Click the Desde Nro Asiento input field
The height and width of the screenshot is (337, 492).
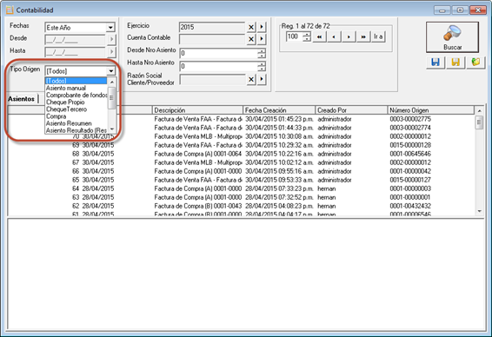pos(218,53)
